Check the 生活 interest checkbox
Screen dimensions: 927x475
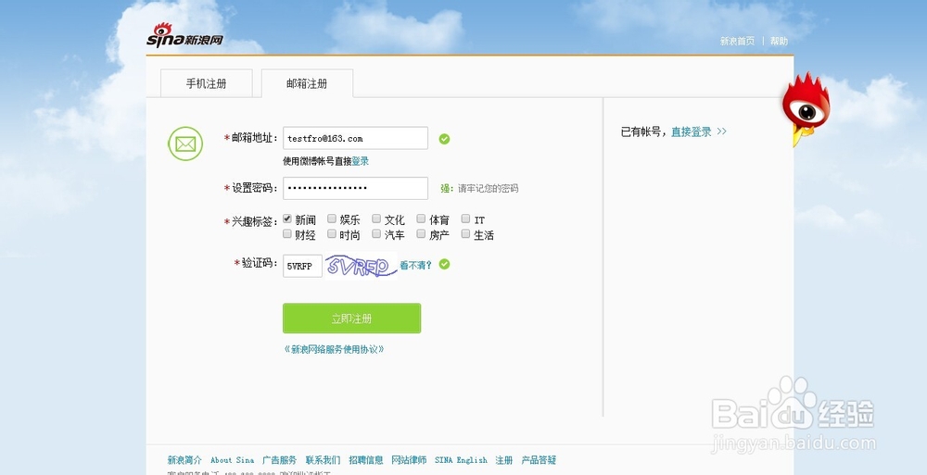465,234
